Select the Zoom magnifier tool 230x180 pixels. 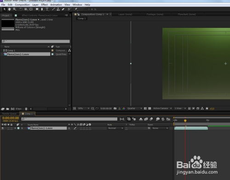14,9
